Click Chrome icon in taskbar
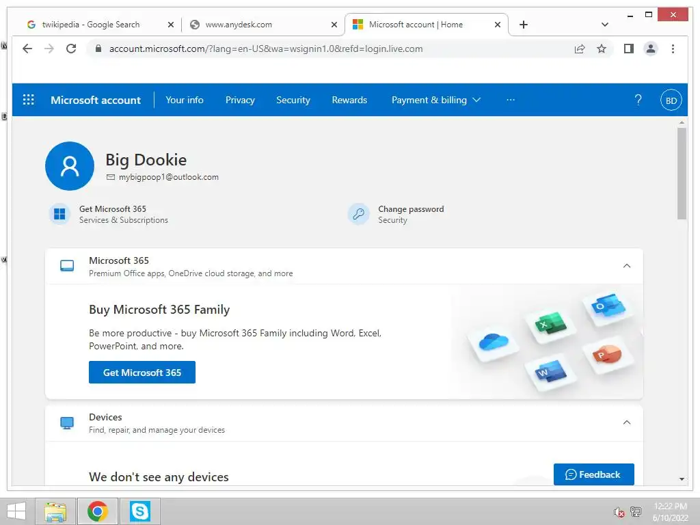The width and height of the screenshot is (700, 525). (98, 511)
